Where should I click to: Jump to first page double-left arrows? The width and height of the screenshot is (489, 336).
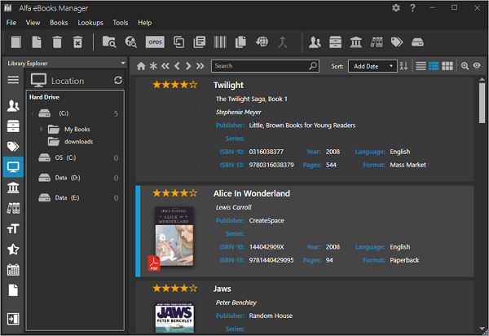point(165,66)
